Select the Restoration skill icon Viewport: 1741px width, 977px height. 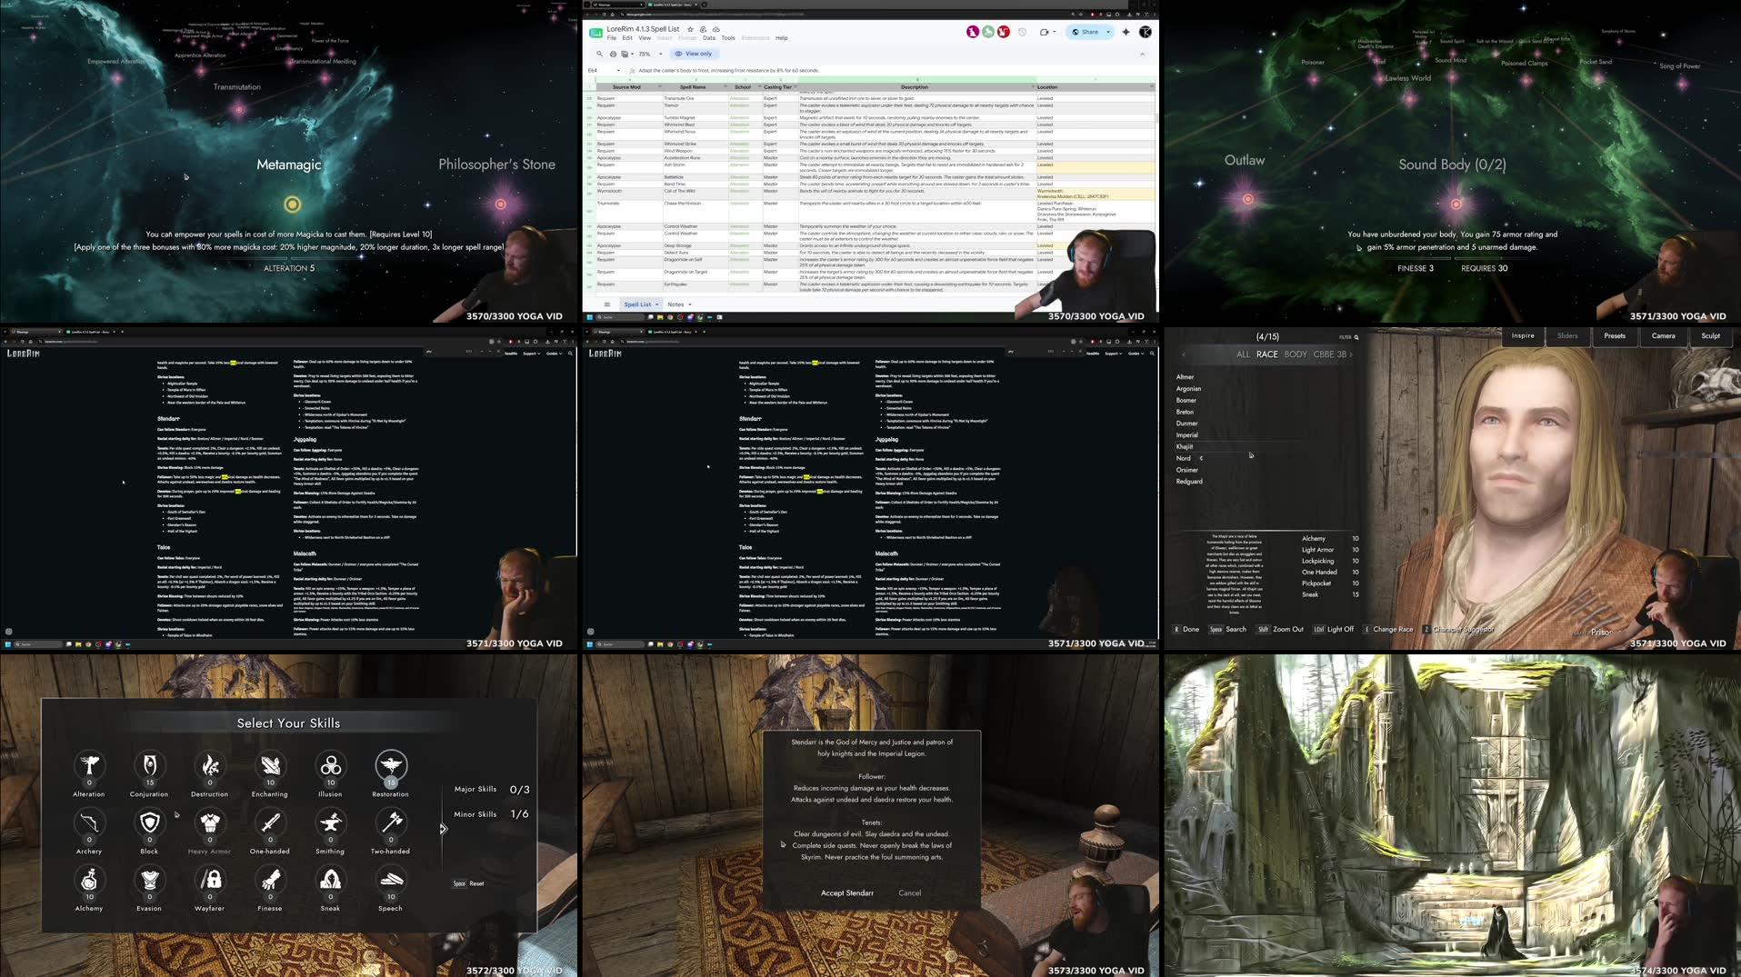391,764
